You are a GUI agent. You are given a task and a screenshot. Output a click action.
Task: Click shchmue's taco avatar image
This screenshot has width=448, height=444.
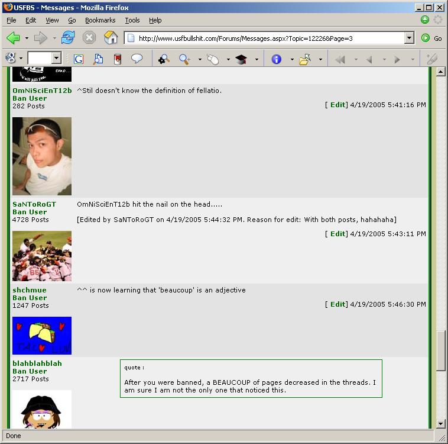pos(42,336)
